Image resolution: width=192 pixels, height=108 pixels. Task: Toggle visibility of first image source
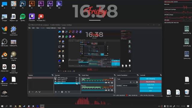point(76,78)
